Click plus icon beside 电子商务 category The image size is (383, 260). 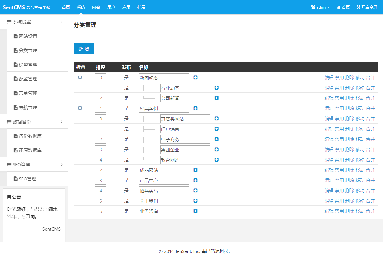[217, 139]
